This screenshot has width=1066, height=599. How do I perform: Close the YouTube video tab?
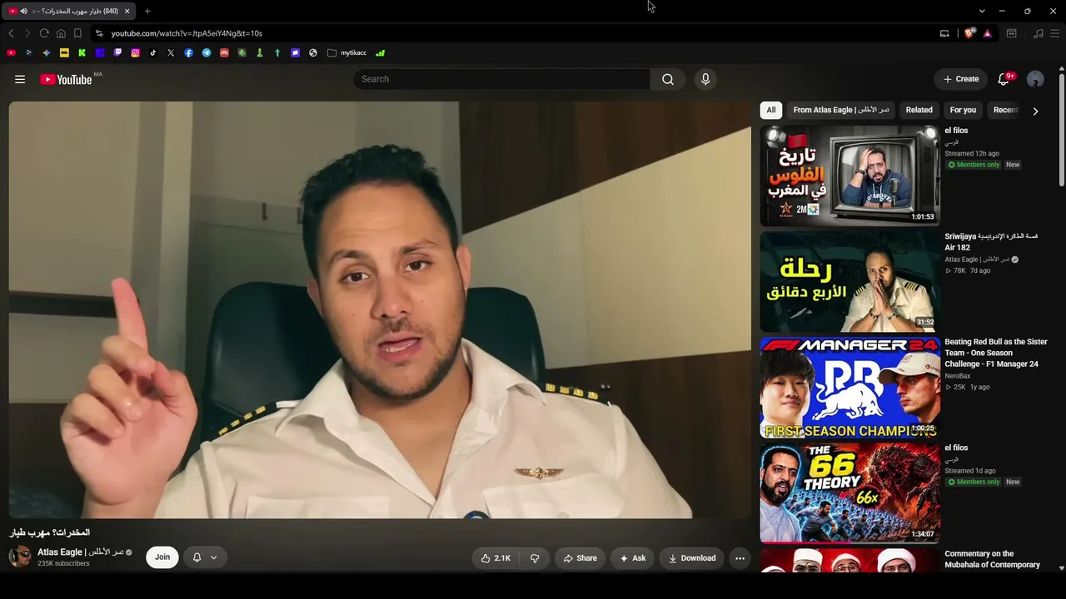coord(127,11)
